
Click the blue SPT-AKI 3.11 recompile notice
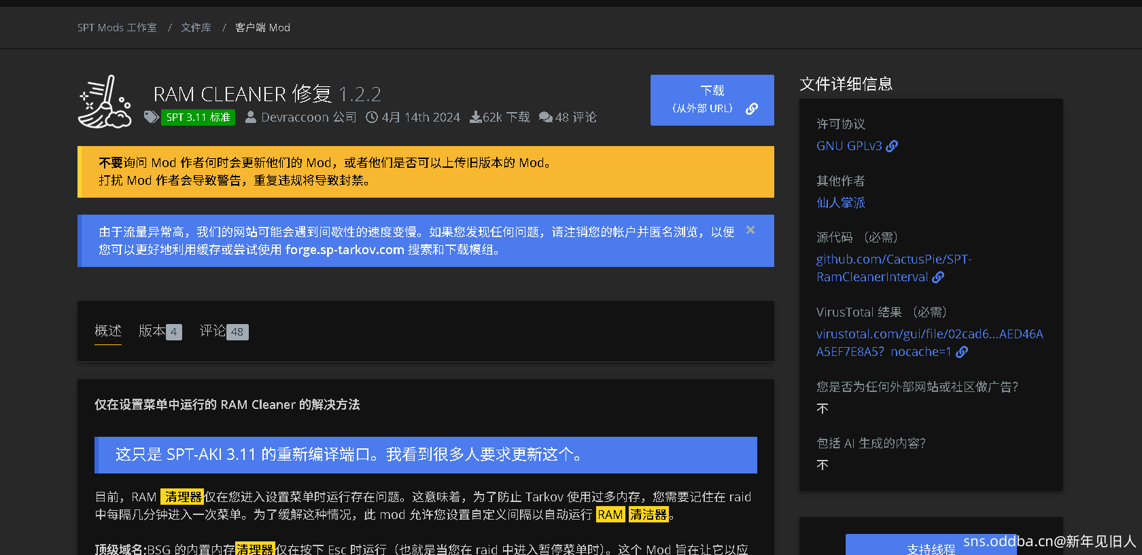click(x=426, y=454)
